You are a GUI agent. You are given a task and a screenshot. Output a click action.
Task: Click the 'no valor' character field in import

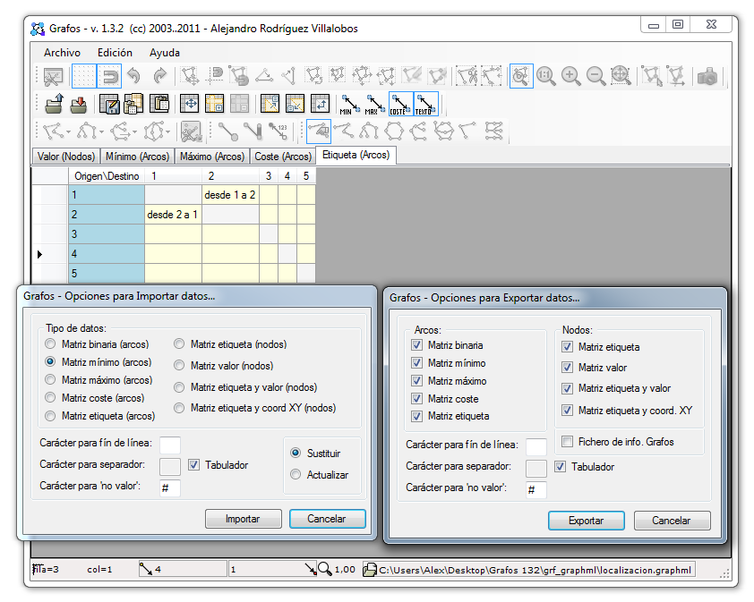click(x=170, y=488)
